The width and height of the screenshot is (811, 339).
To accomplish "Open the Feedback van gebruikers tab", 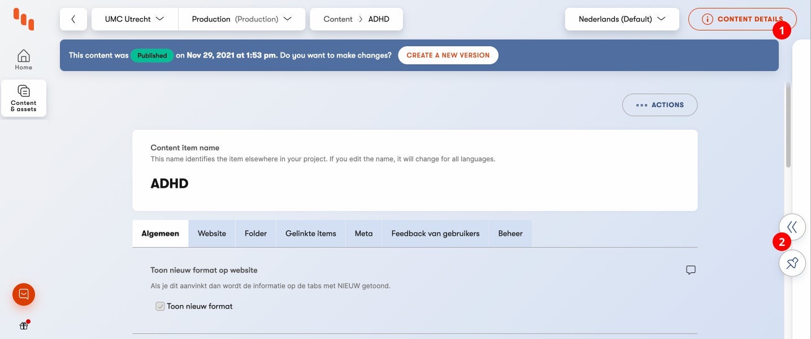I will tap(435, 234).
